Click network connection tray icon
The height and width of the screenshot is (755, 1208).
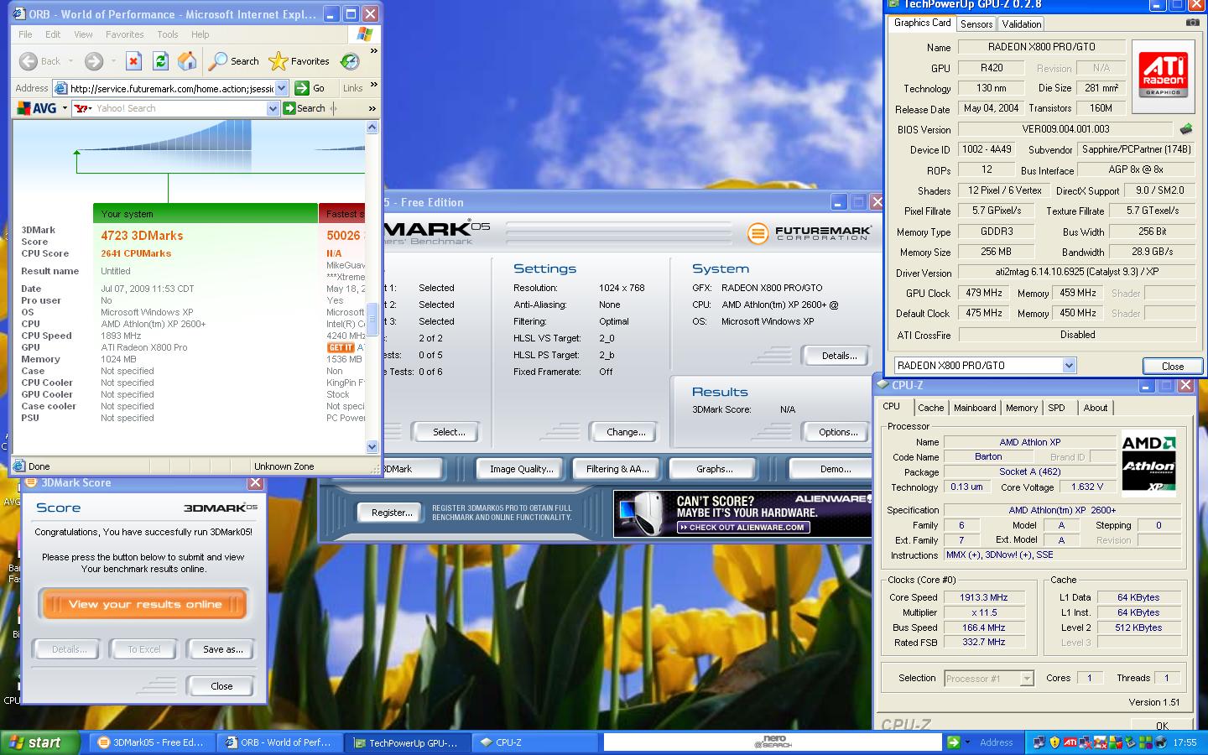pyautogui.click(x=1040, y=742)
